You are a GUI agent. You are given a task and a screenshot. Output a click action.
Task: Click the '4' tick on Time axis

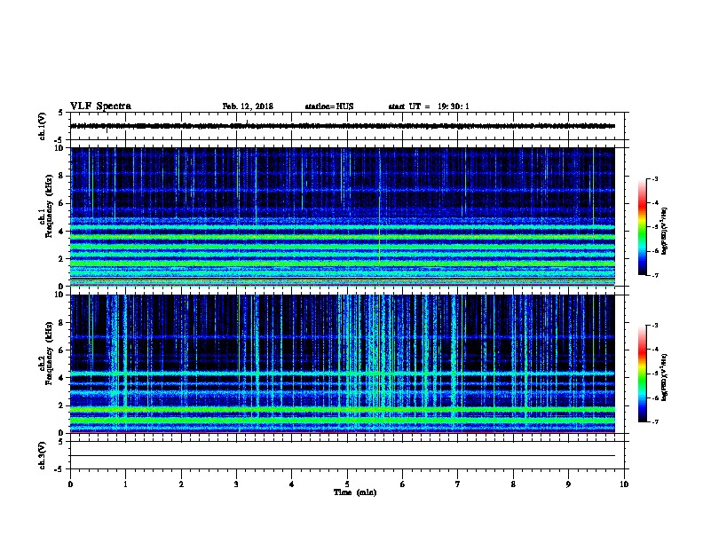pos(292,484)
